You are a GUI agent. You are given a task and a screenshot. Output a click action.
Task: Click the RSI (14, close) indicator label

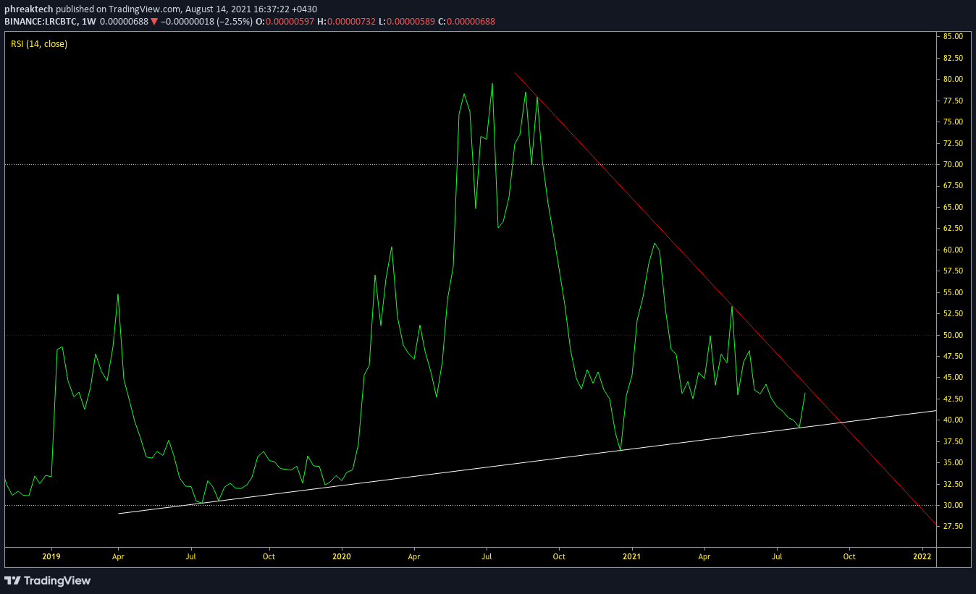tap(39, 44)
